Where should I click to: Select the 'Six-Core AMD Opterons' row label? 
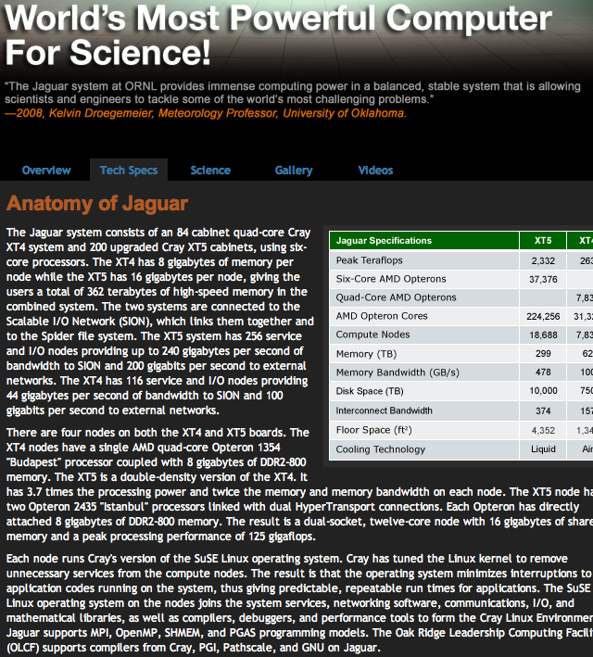[x=391, y=279]
